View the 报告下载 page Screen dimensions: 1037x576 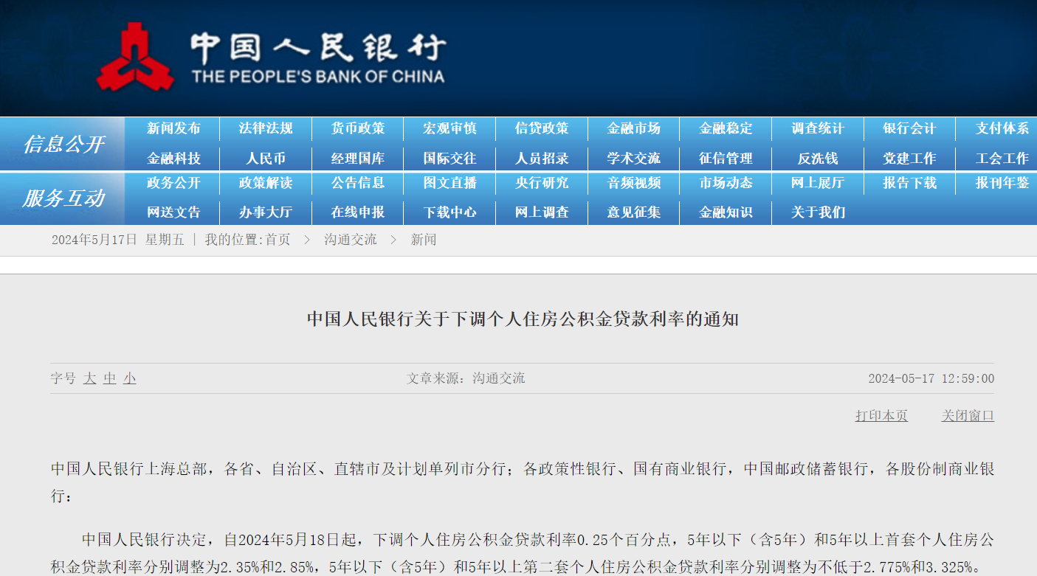point(909,183)
